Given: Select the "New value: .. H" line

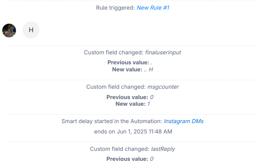Looking at the screenshot, I should (133, 70).
